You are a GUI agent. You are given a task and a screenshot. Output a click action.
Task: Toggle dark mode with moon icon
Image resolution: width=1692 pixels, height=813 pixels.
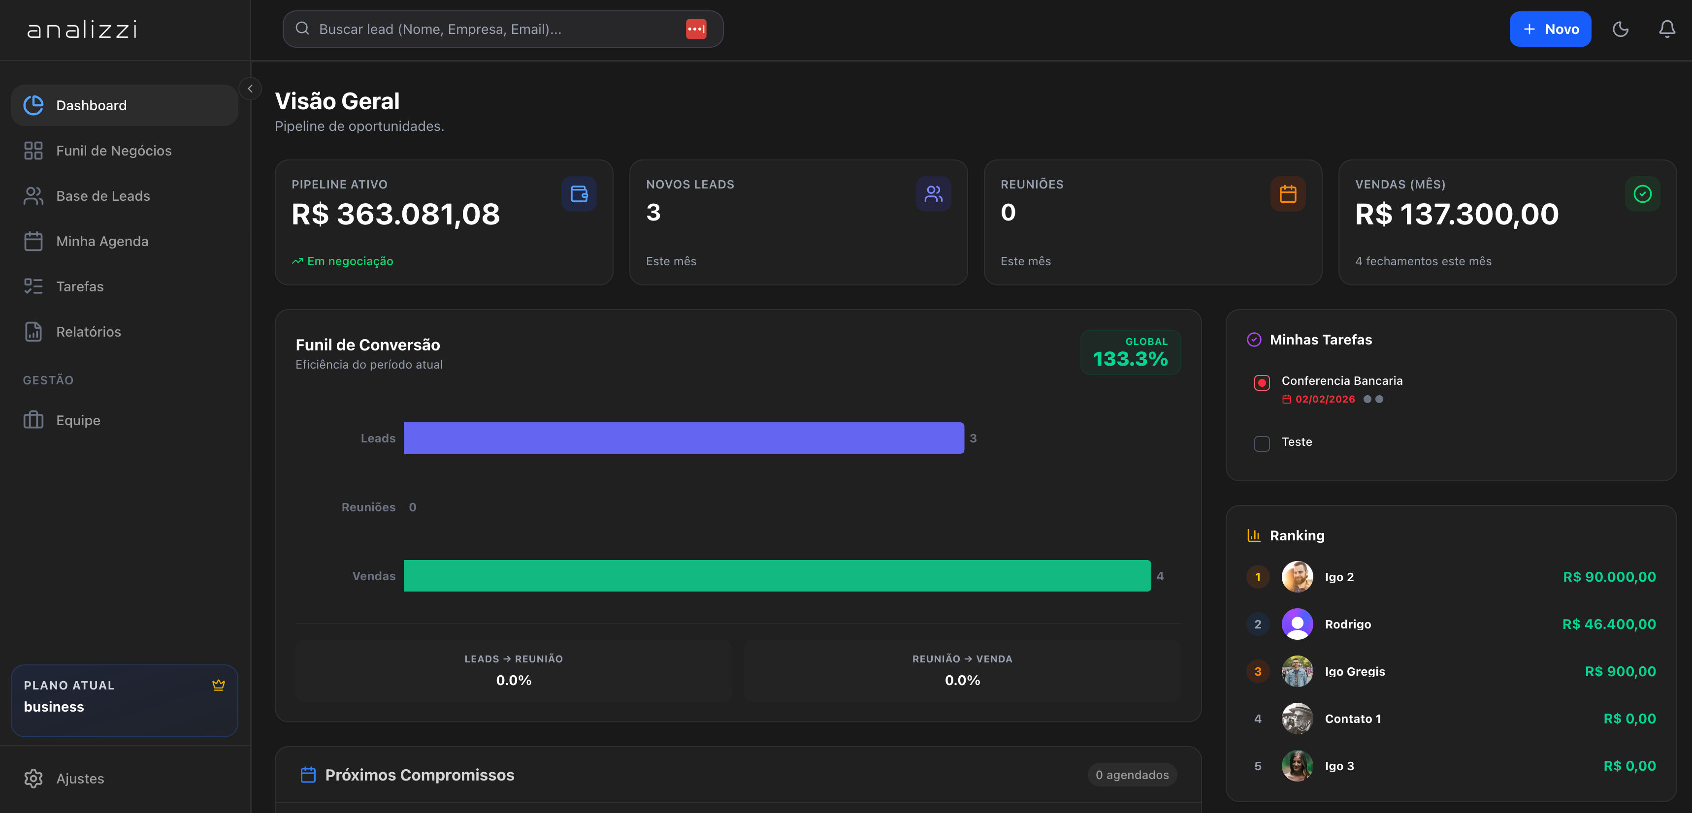(1621, 29)
